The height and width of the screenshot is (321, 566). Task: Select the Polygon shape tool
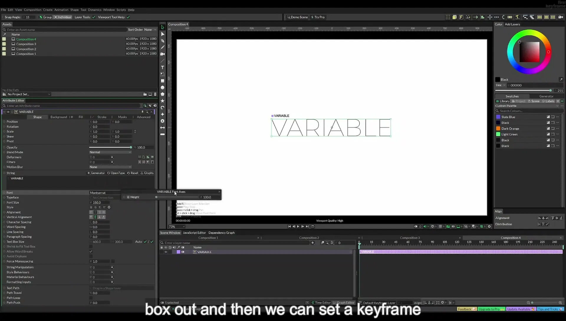162,94
